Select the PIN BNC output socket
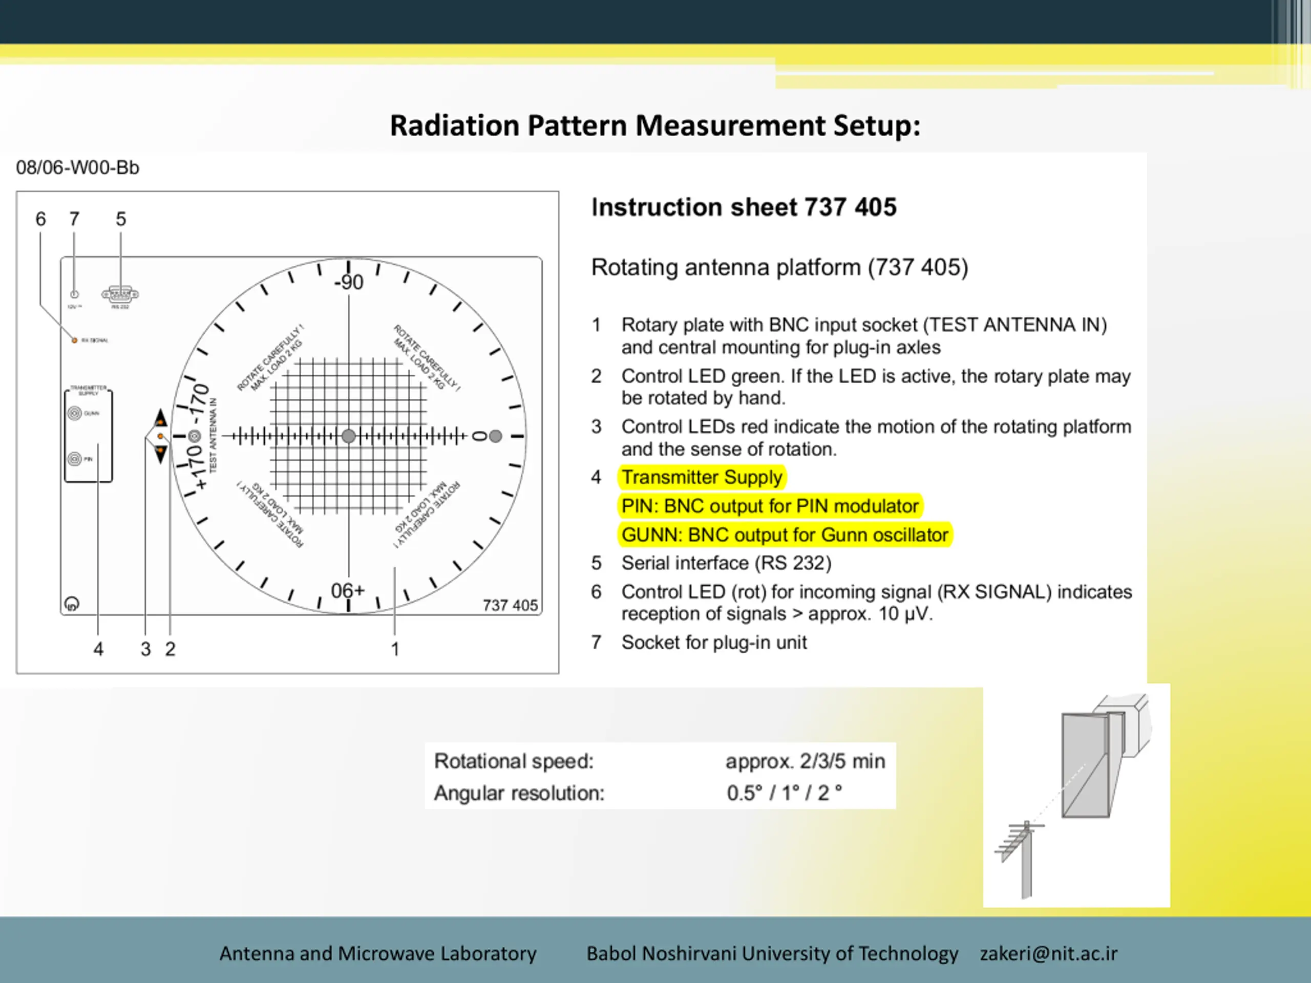 [x=75, y=459]
